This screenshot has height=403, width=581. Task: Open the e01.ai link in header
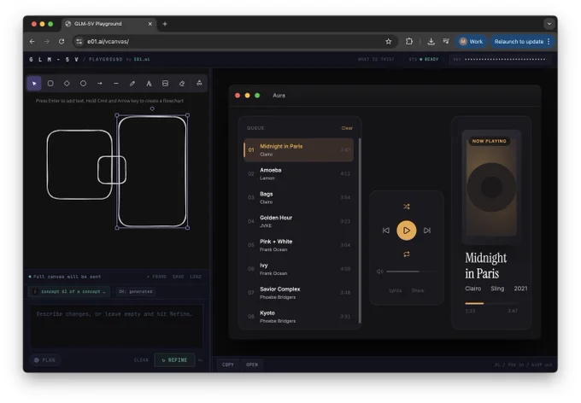point(142,59)
